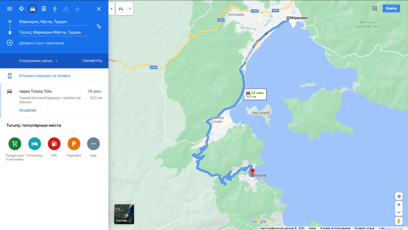Select the flights travel mode icon
408x230 pixels.
tap(77, 9)
